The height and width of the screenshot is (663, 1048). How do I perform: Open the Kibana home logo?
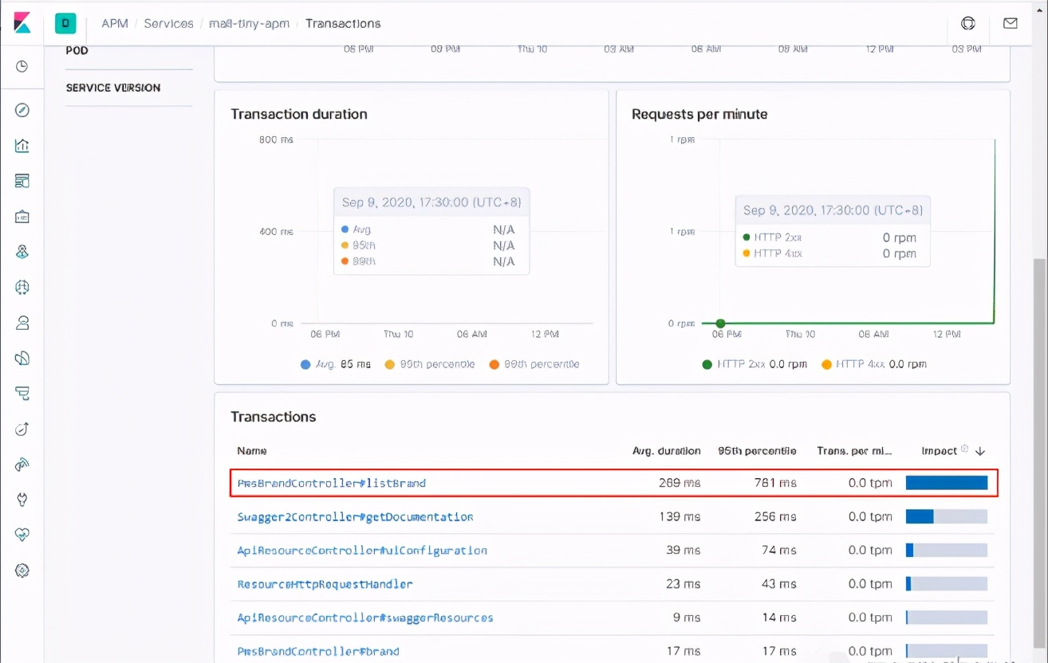pos(22,23)
